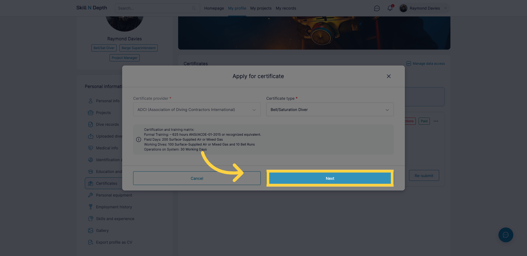Click the Barge Superintendent tag
This screenshot has height=256, width=527.
pyautogui.click(x=139, y=48)
